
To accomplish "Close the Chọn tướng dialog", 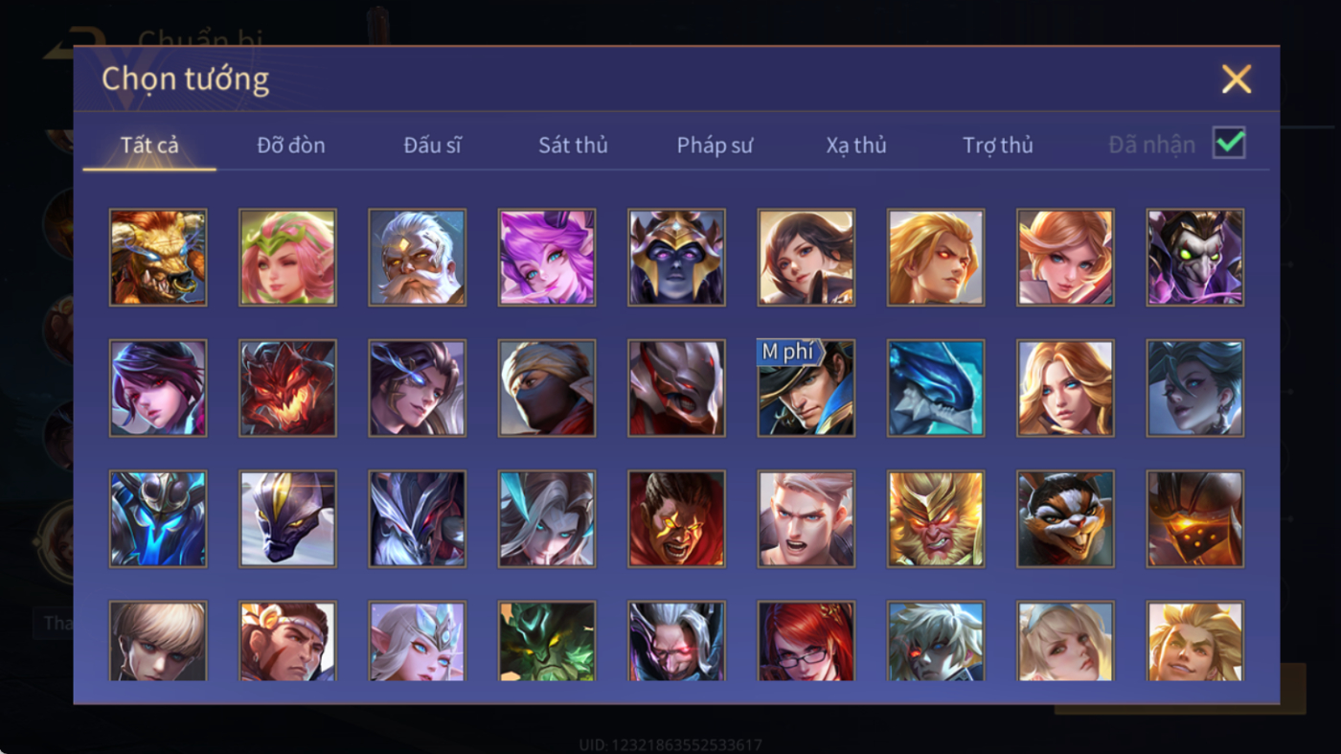I will (x=1237, y=79).
